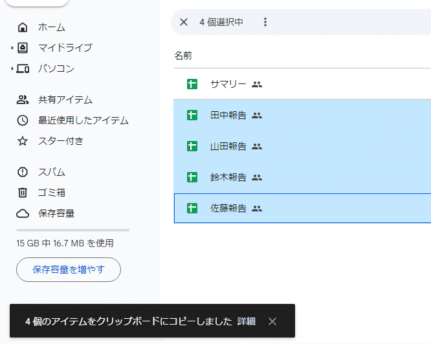The width and height of the screenshot is (431, 344).
Task: Click the 4 個選択中 selection count label
Action: pyautogui.click(x=221, y=22)
